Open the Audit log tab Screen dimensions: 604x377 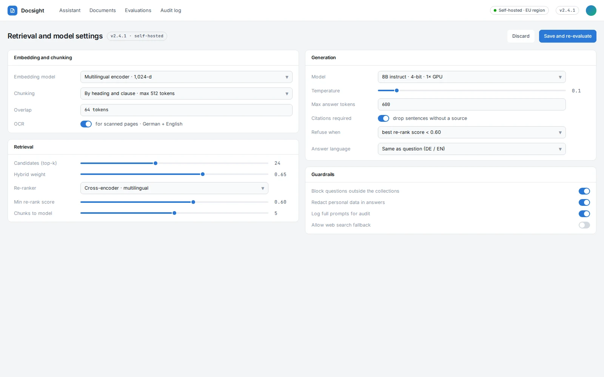(171, 11)
